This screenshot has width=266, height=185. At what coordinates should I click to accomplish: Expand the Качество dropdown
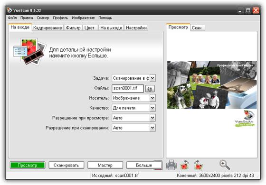click(x=152, y=108)
